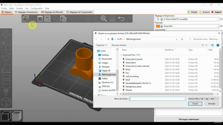223x125 pixels.
Task: Select the Rotate tool in left toolbar
Action: [6, 57]
